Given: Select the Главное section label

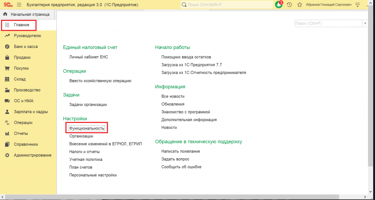Looking at the screenshot, I should tap(22, 25).
